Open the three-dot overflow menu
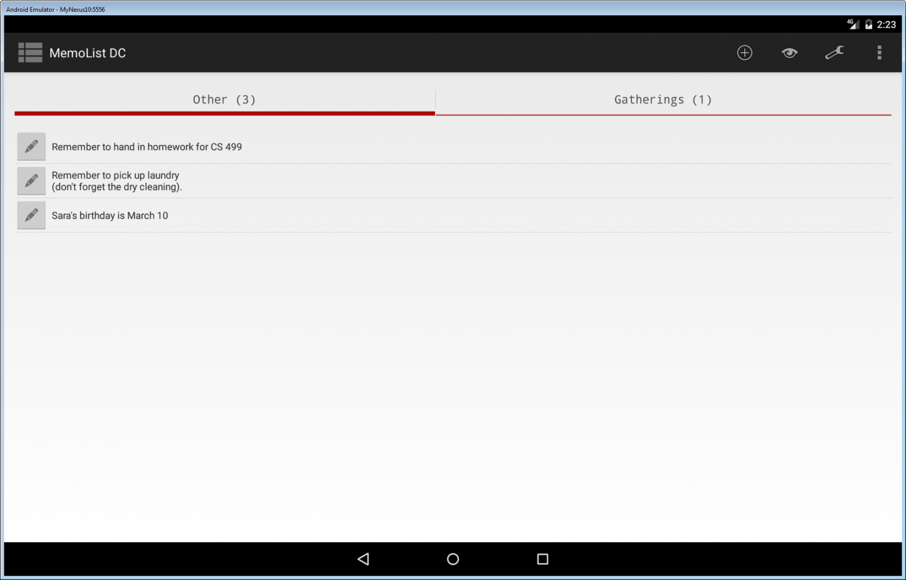Screen dimensions: 906x580 (x=879, y=53)
